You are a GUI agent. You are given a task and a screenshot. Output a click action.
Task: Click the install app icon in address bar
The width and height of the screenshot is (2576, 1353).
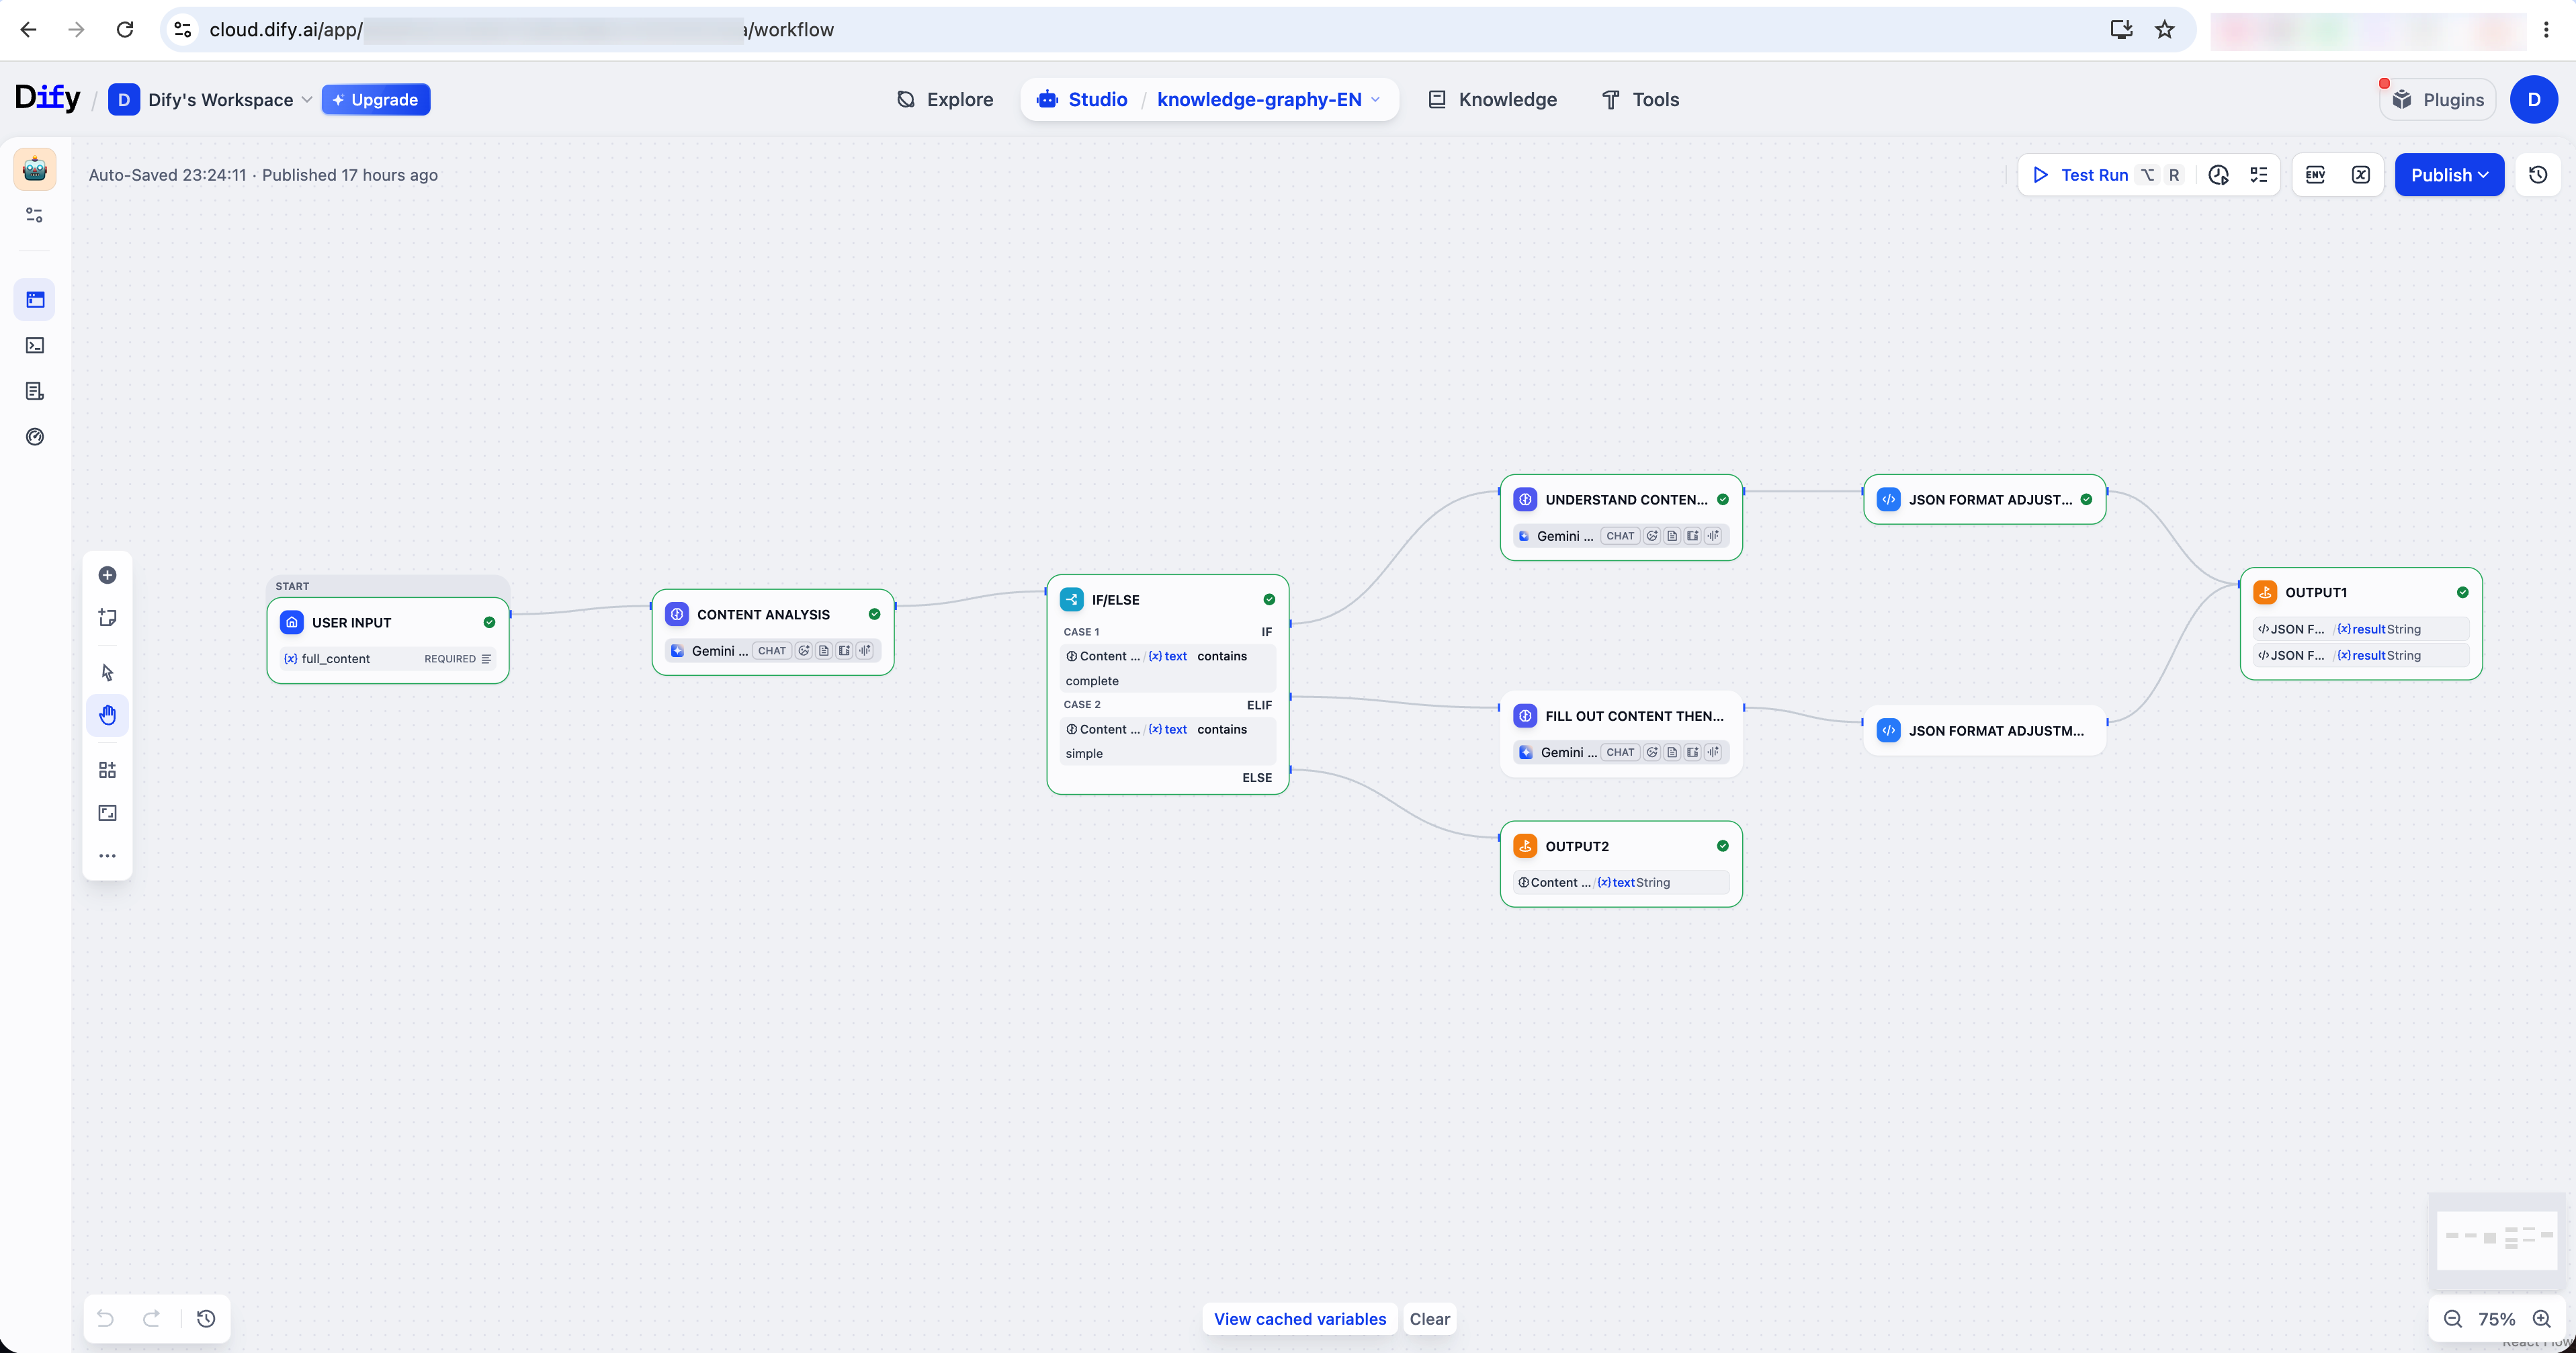(x=2121, y=29)
